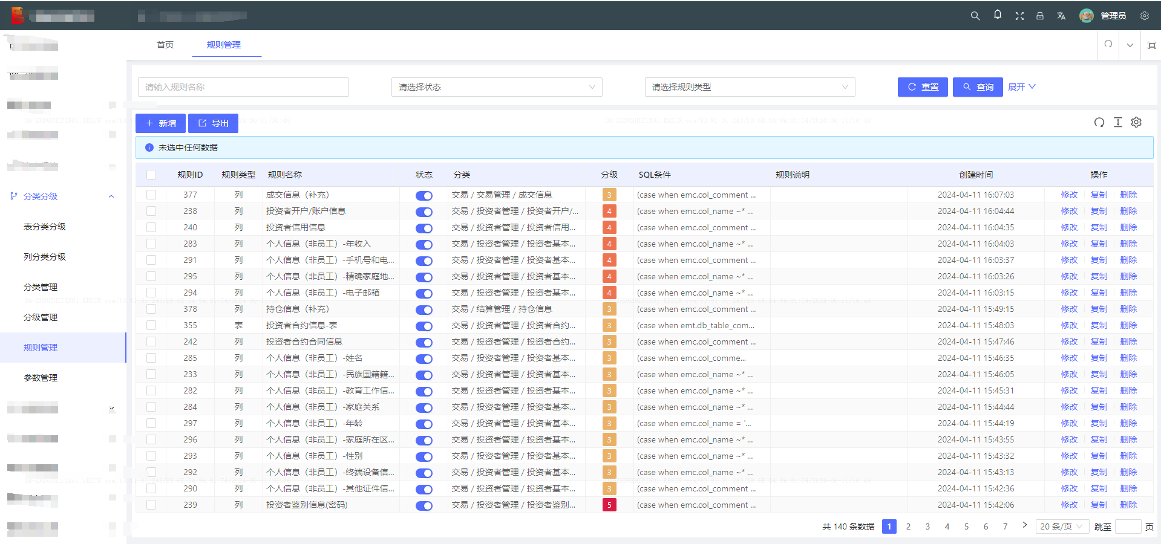
Task: Check the row with rule ID 239
Action: tap(151, 505)
